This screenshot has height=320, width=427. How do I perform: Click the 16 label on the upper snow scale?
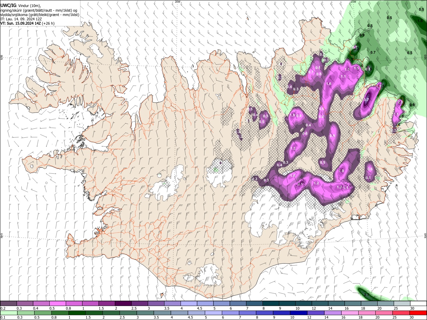point(346,308)
